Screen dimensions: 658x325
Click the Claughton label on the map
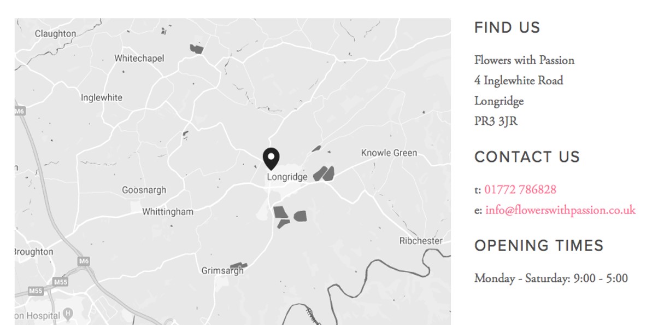point(56,34)
